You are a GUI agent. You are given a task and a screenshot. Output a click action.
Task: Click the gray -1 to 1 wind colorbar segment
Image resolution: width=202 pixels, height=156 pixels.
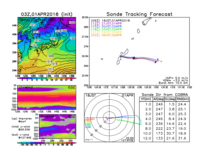47,143
